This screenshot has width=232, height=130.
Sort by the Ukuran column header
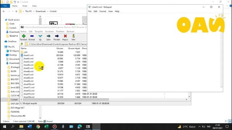coord(59,48)
